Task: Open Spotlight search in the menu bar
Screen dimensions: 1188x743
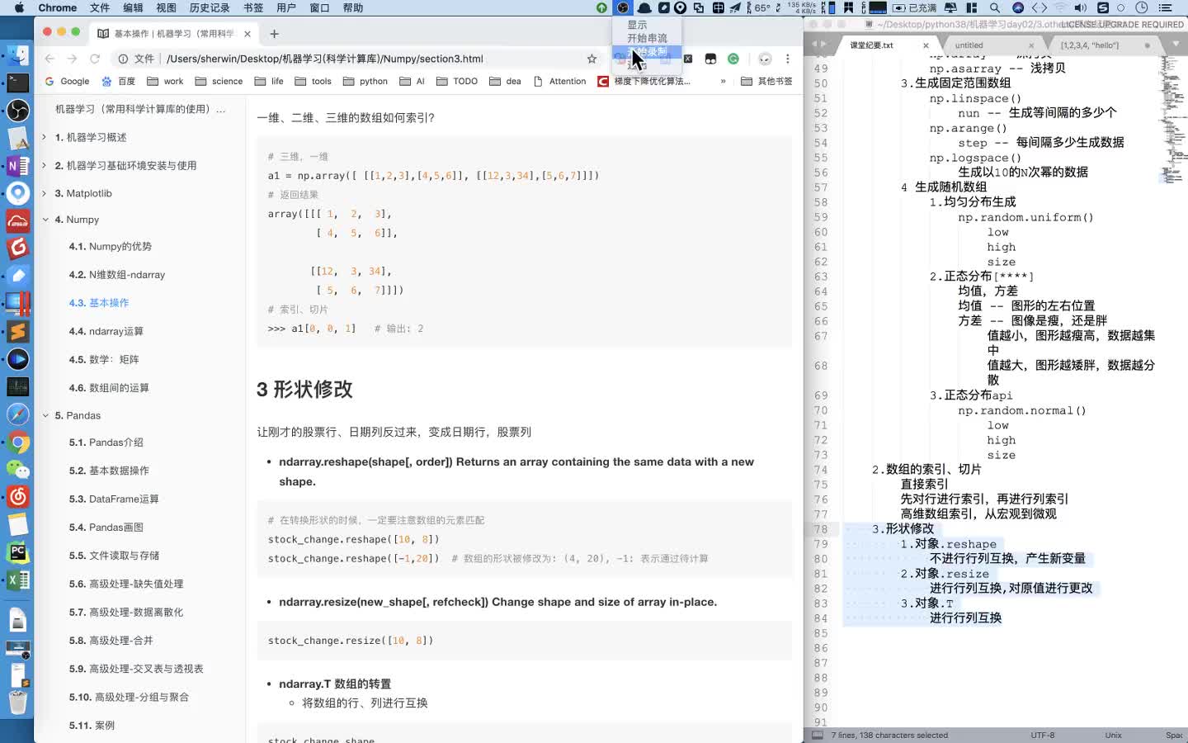Action: coord(995,7)
